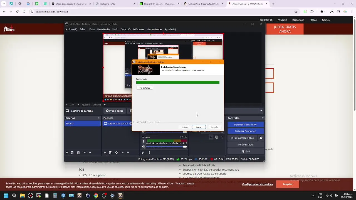The width and height of the screenshot is (356, 200).
Task: Open Chrome downloads icon in toolbar
Action: pos(332,12)
